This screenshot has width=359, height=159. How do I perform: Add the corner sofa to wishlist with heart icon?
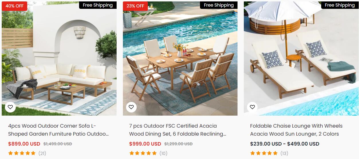tap(10, 107)
